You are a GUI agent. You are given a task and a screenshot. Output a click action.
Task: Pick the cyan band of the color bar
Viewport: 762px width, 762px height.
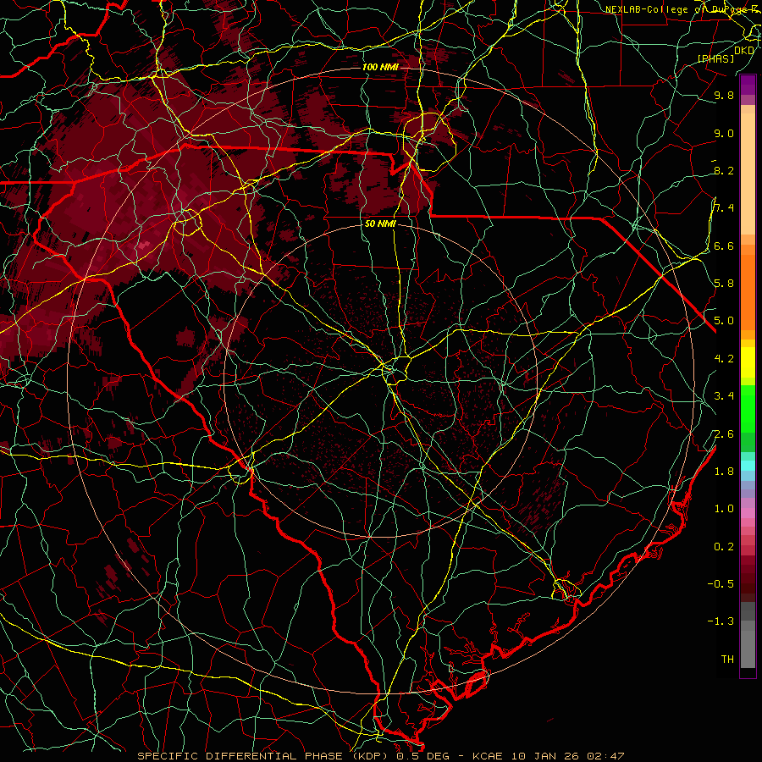(x=748, y=465)
